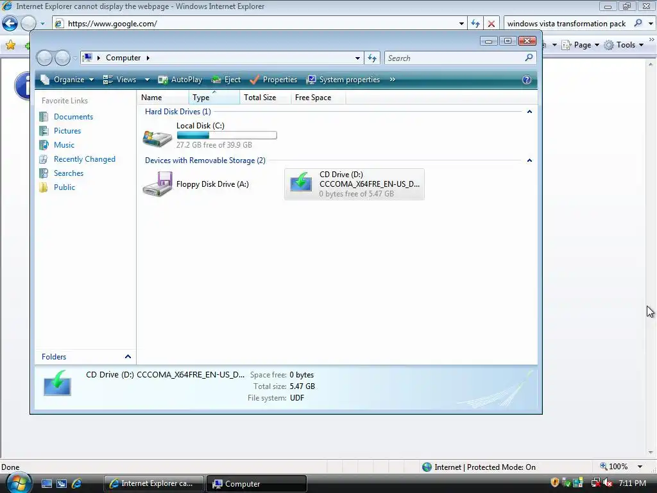Open Music in Favorite Links
This screenshot has width=657, height=493.
pos(64,145)
